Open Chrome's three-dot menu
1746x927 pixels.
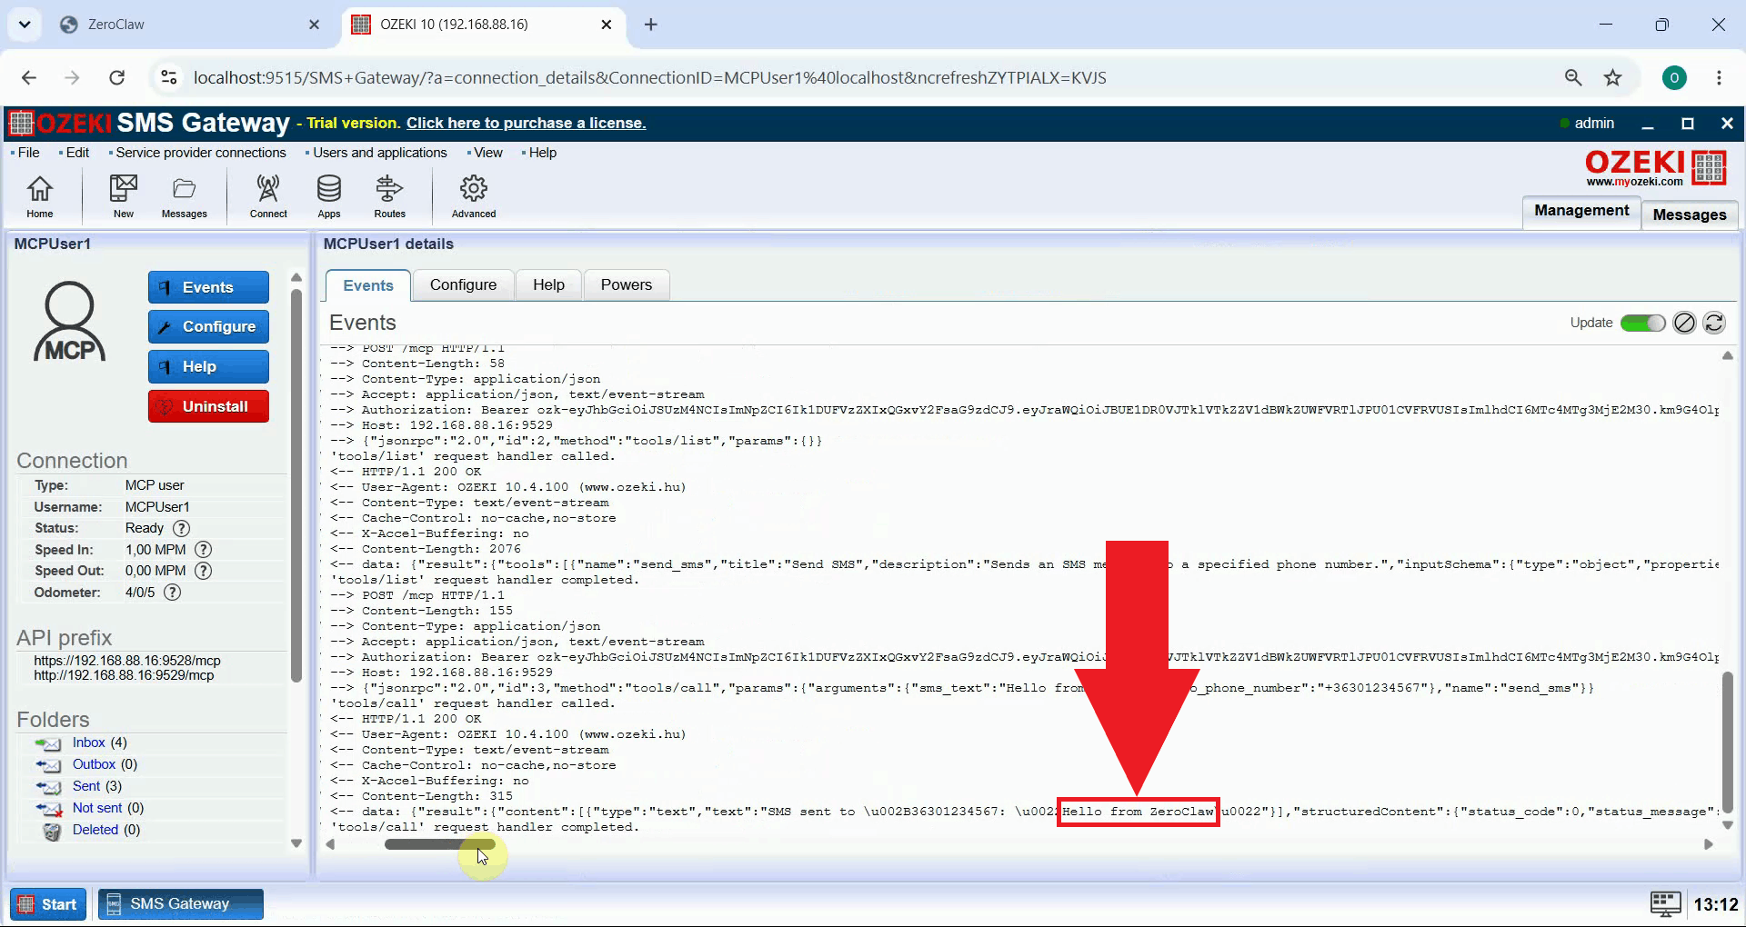(1719, 77)
